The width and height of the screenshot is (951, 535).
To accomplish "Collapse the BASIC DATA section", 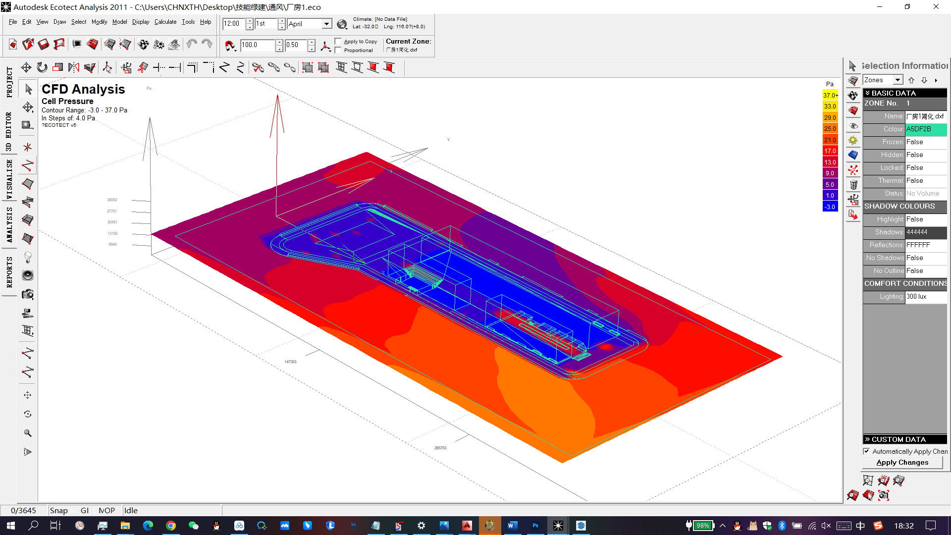I will 868,93.
